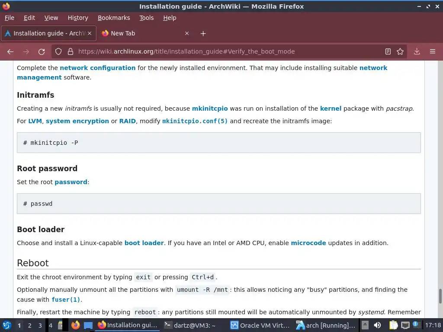Click the Boot loader heading
This screenshot has height=332, width=443.
(x=41, y=229)
